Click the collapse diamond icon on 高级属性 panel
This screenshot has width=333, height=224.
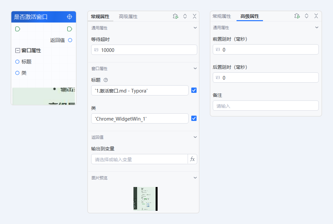coord(306,16)
